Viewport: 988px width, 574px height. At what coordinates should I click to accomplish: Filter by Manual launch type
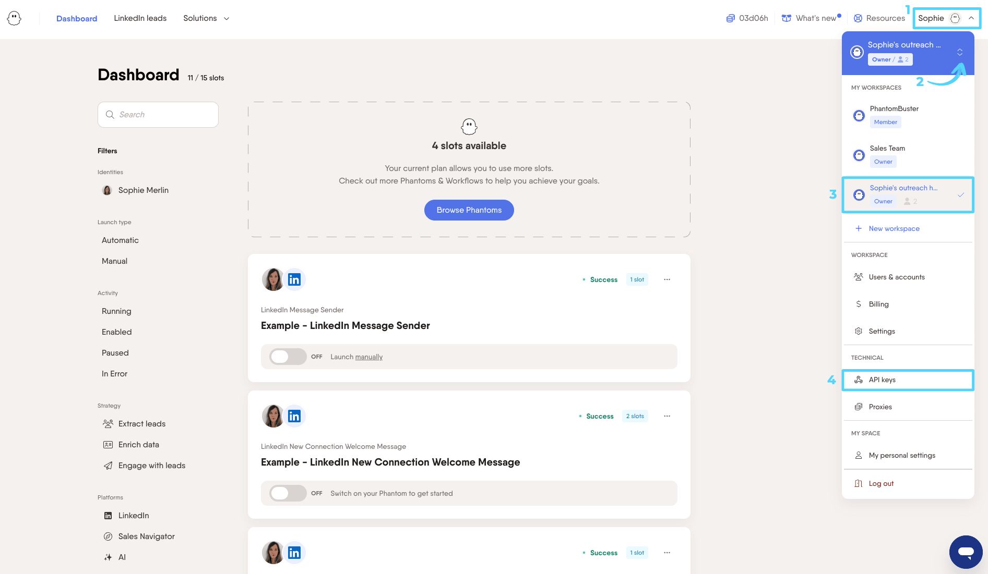tap(114, 261)
